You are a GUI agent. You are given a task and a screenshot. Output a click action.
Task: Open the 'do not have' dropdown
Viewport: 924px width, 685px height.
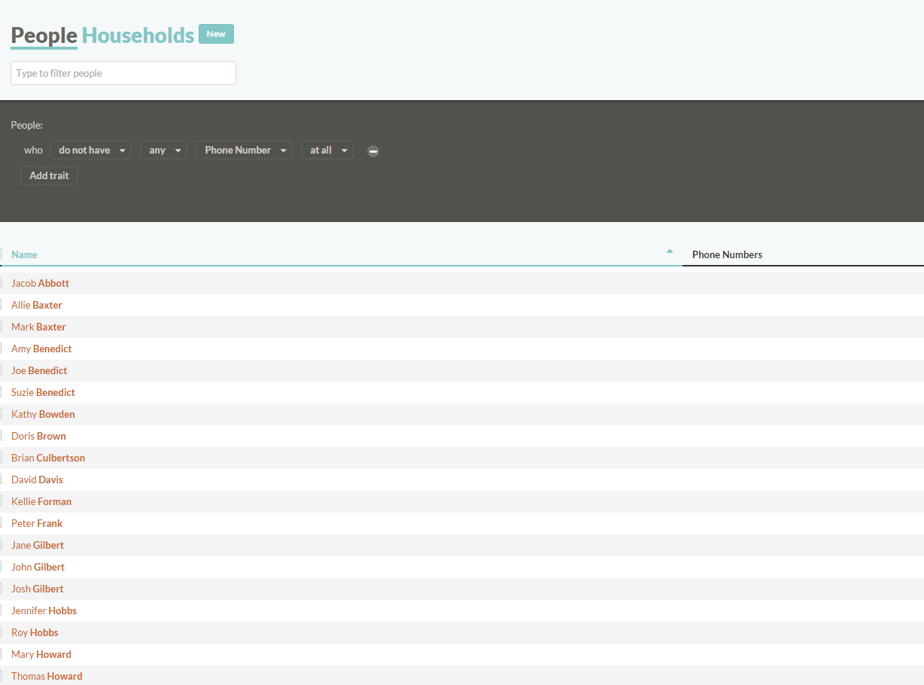[91, 151]
